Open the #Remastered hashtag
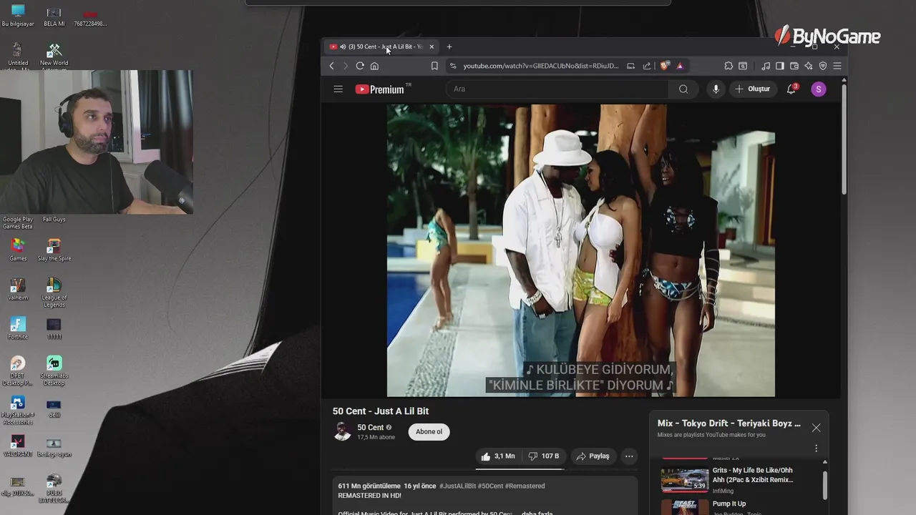This screenshot has height=515, width=916. point(525,486)
